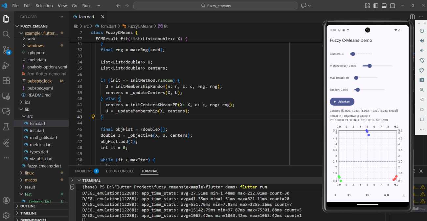Open the Testing flask icon view
This screenshot has height=221, width=427.
click(x=6, y=127)
